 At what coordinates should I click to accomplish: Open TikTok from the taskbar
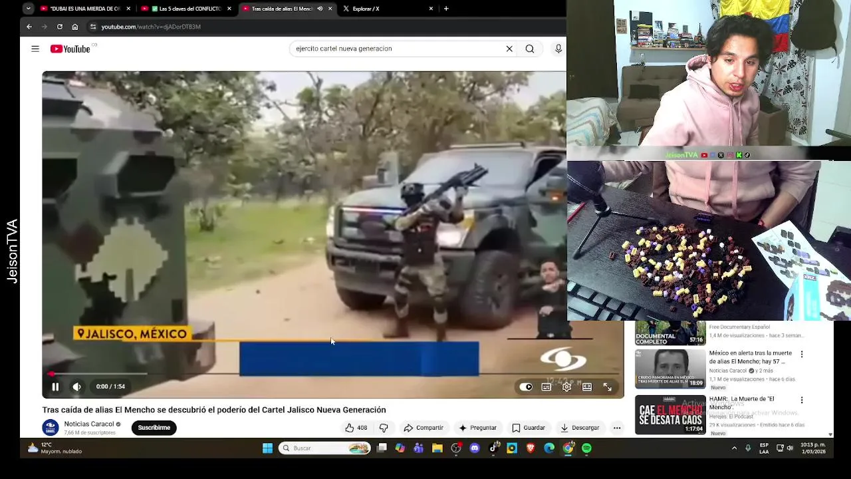coord(493,448)
